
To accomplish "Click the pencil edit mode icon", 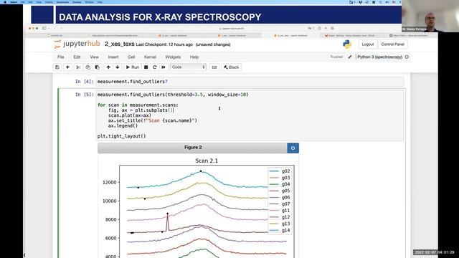I will point(350,57).
